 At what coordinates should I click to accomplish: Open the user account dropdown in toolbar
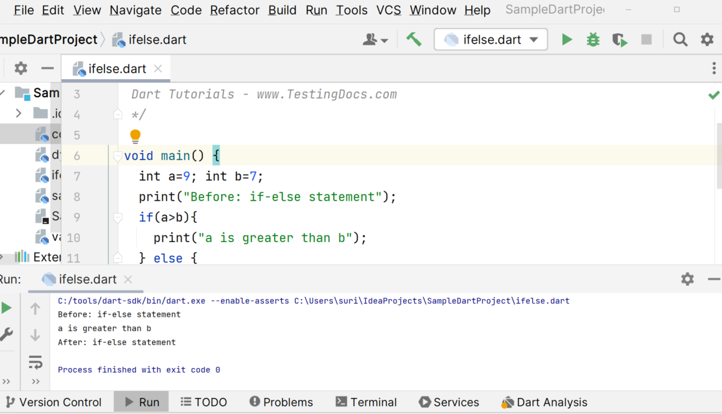click(375, 40)
